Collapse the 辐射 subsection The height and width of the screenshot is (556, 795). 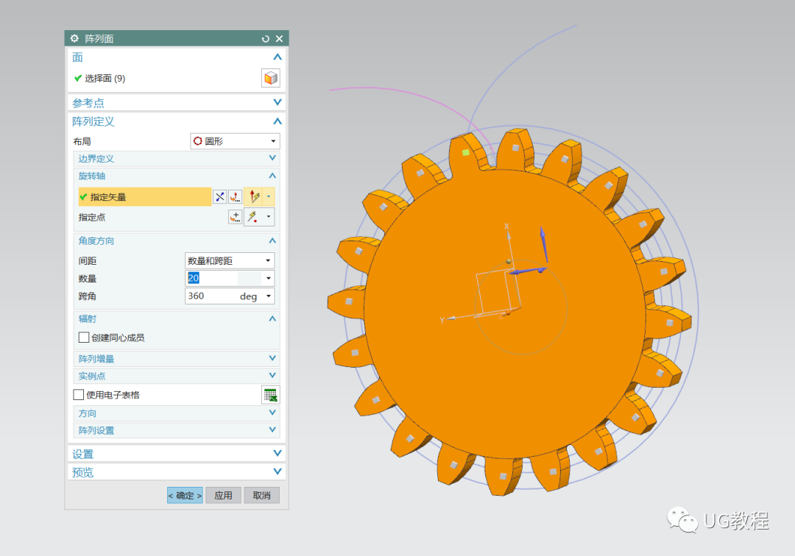272,318
